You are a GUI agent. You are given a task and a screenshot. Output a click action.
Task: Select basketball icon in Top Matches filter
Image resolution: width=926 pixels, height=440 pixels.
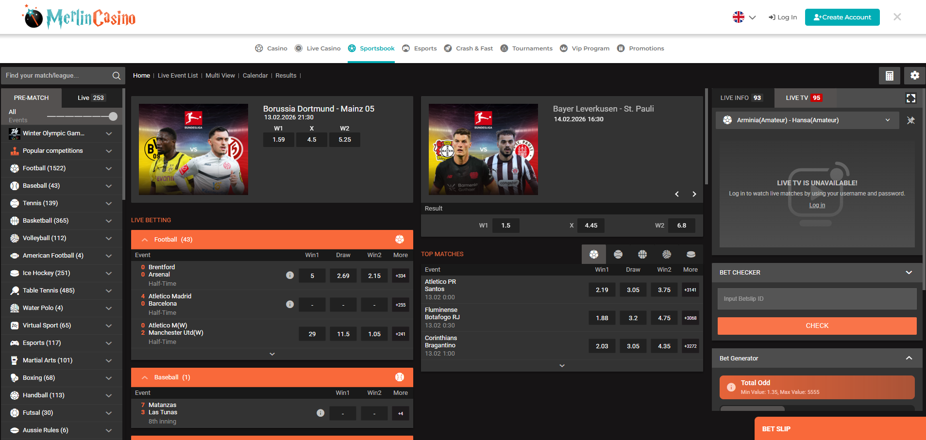[x=642, y=254]
